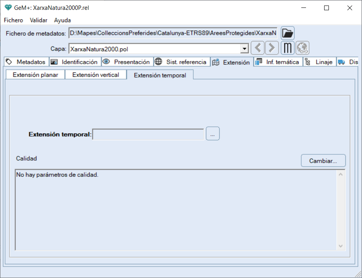Select the Sist. referencia tab
362x278 pixels.
tap(181, 62)
